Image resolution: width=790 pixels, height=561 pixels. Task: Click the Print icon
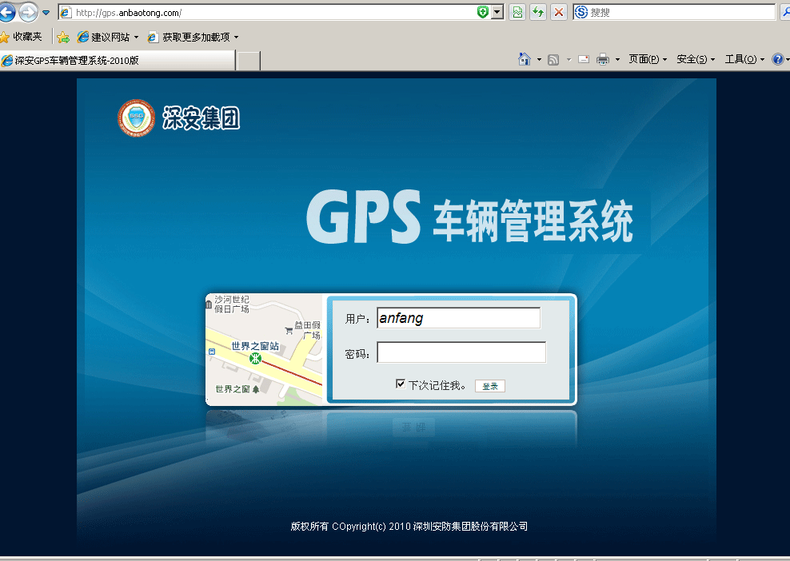602,59
